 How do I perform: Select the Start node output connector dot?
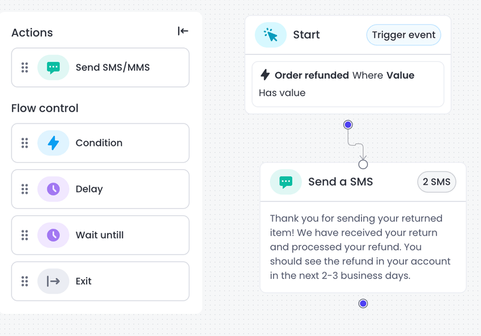click(x=348, y=125)
